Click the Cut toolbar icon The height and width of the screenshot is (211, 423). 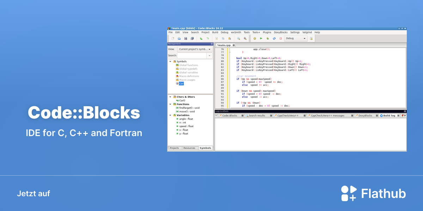(217, 38)
